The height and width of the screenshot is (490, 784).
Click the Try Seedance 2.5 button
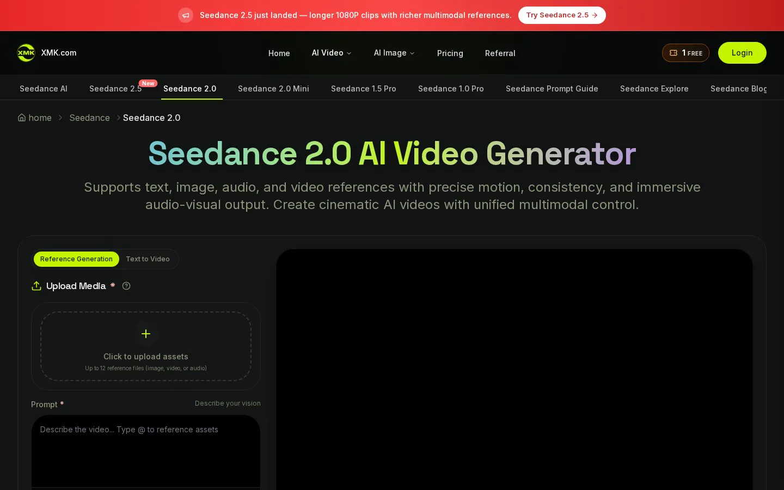click(x=562, y=15)
